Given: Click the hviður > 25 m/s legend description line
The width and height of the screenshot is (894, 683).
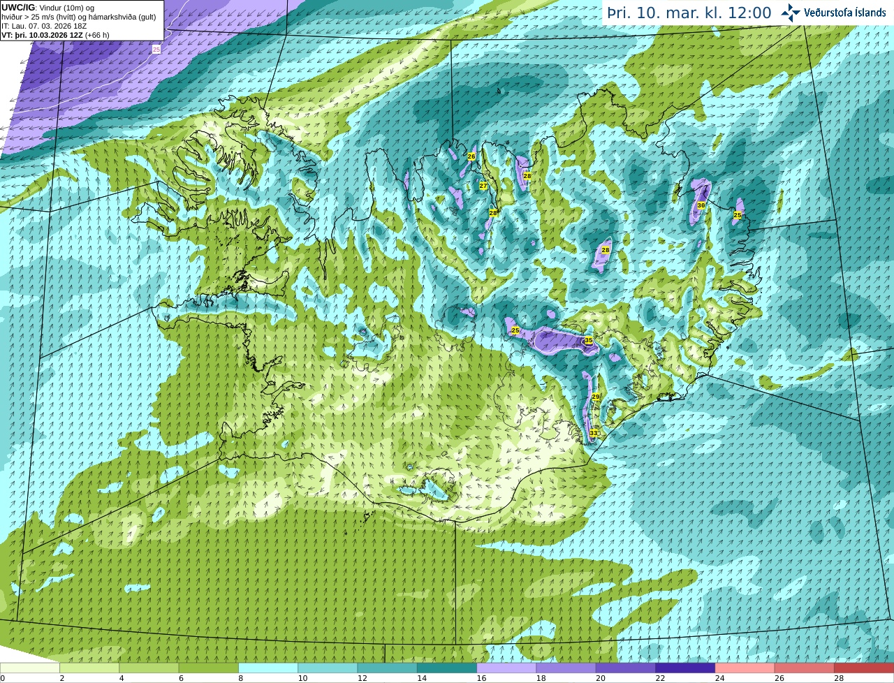Looking at the screenshot, I should (x=79, y=17).
